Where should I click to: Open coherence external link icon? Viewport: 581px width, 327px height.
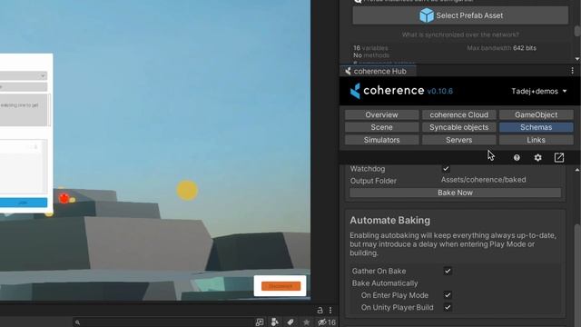pyautogui.click(x=559, y=157)
